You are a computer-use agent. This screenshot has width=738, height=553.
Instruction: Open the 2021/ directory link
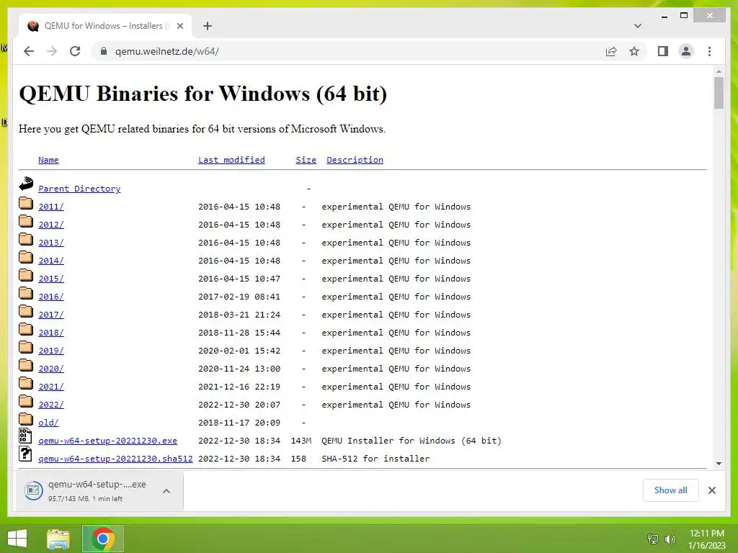(x=51, y=387)
